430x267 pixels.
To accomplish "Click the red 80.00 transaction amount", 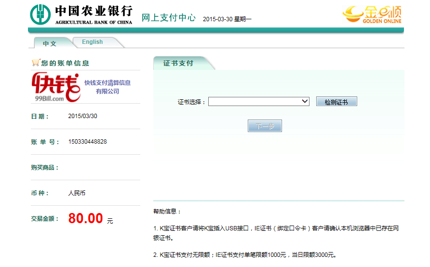I will click(85, 218).
